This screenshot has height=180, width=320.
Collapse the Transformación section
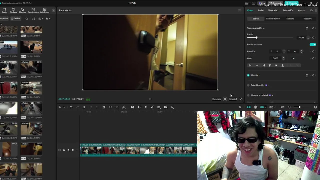(x=263, y=28)
